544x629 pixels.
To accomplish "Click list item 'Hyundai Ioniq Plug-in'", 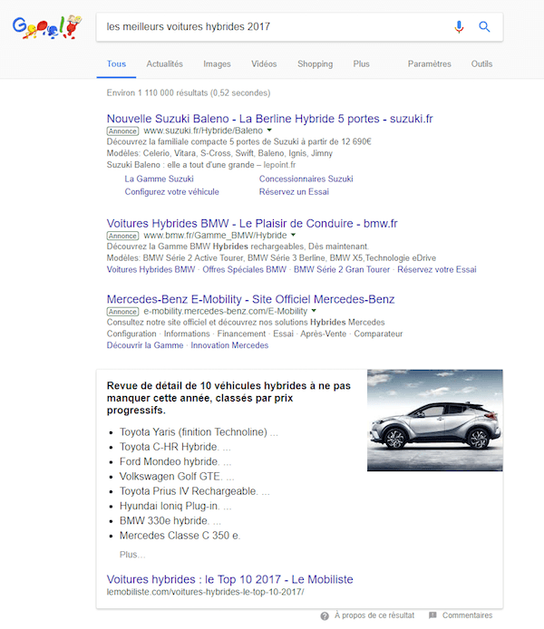I will pos(170,507).
